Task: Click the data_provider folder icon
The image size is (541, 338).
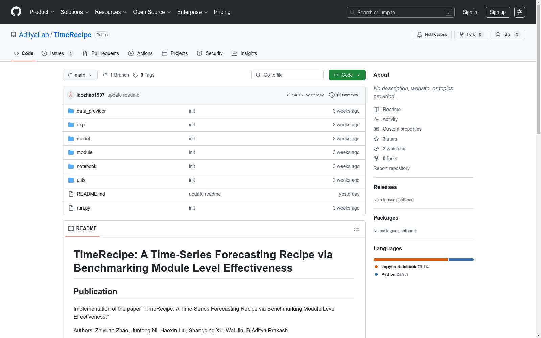Action: coord(71,111)
